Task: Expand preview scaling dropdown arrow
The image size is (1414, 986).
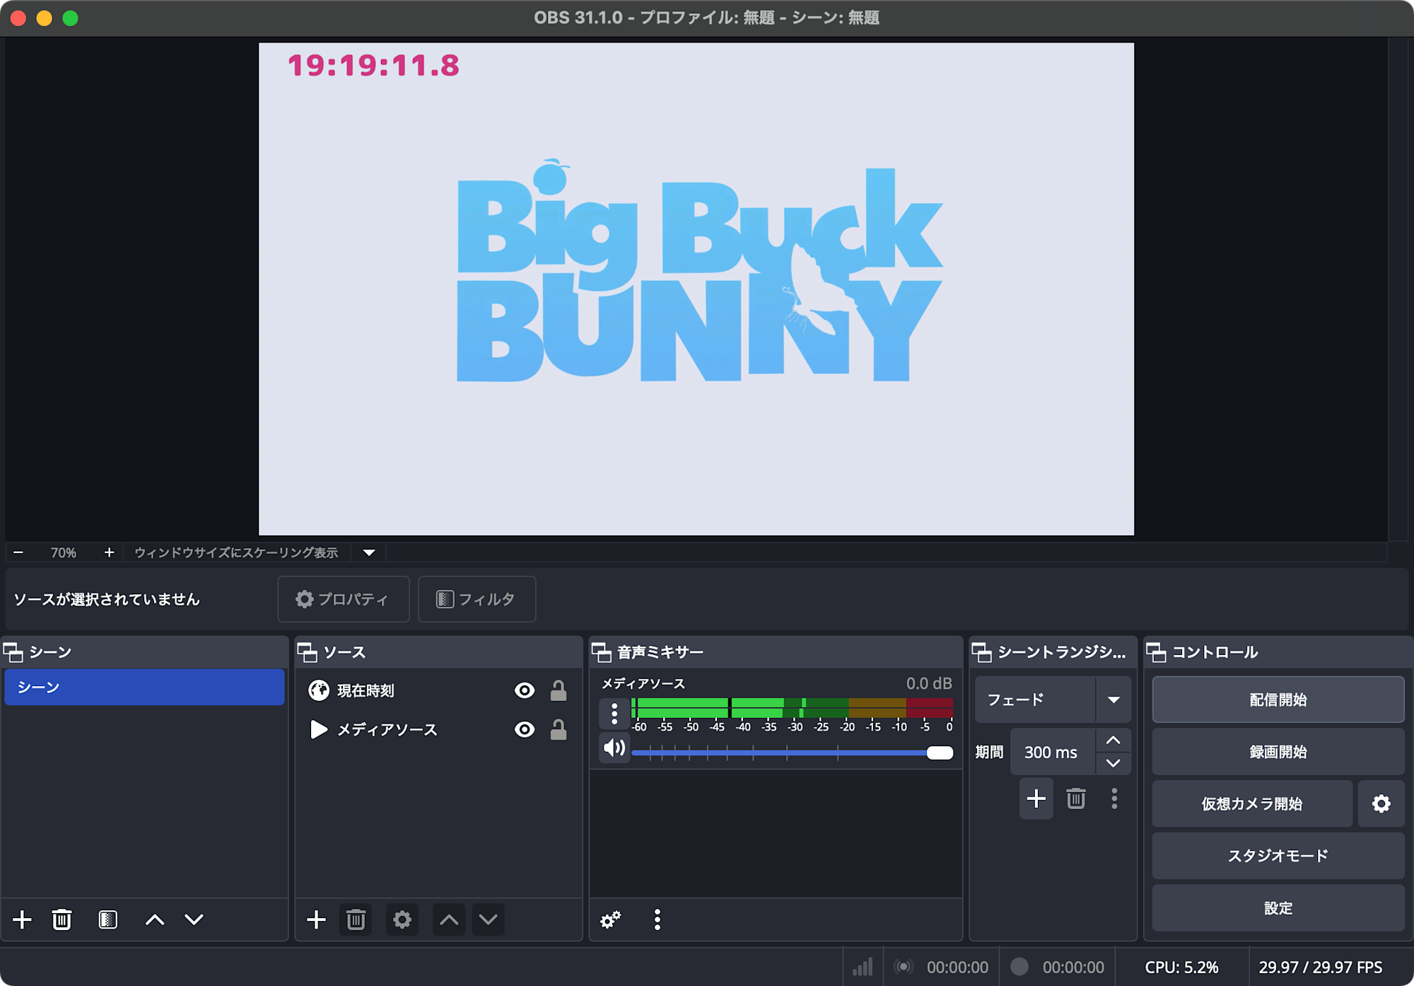Action: point(369,552)
